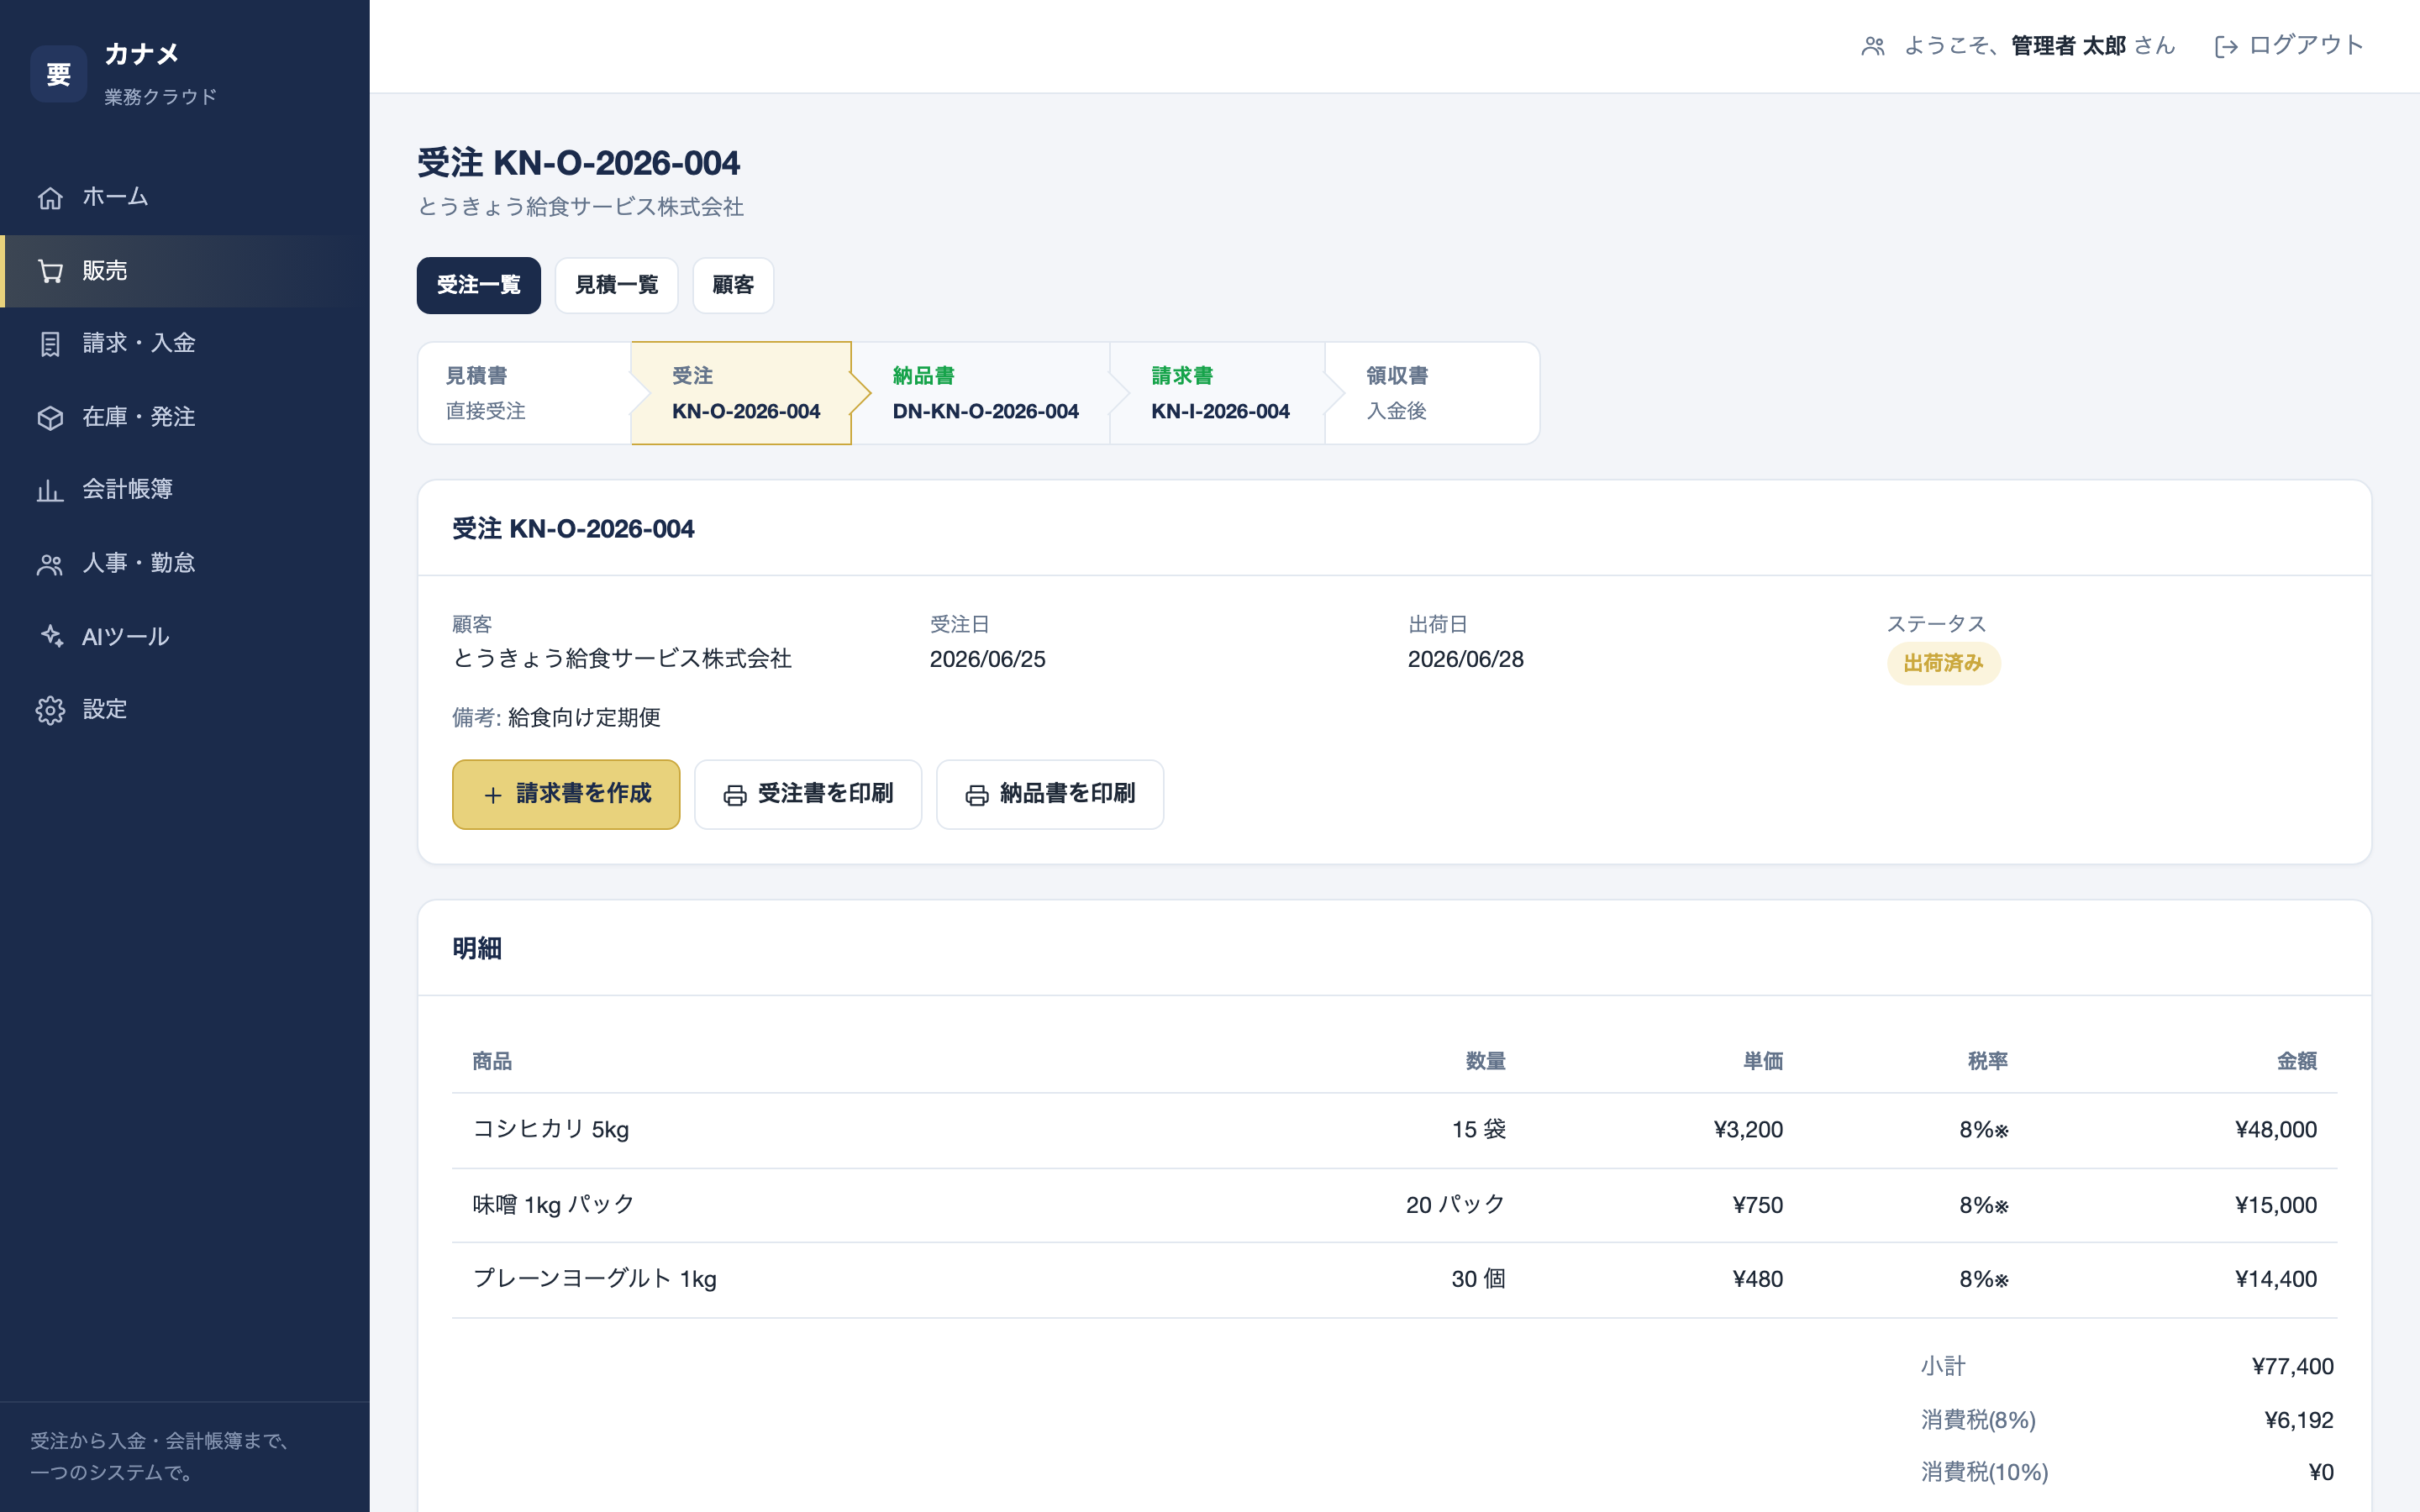Click the quantity 20 パック
2420x1512 pixels.
tap(1456, 1205)
